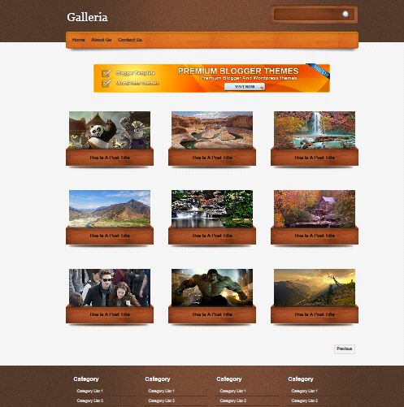Click the rightmost footer Category heading

[301, 379]
